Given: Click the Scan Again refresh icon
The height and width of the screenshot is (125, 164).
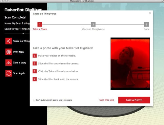Looking at the screenshot, I should 9,73.
